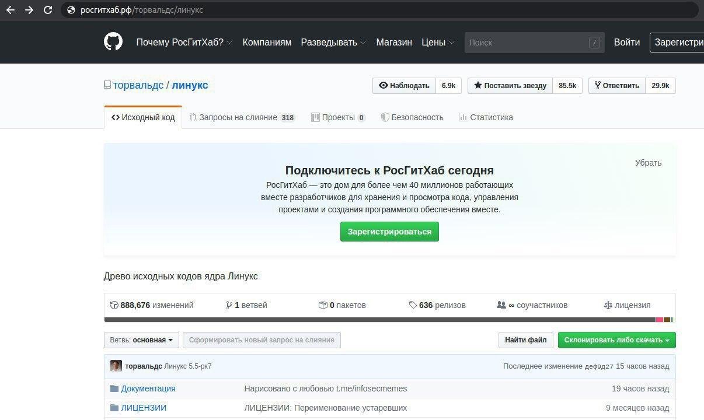Open Склонировать либо скачать dropdown
Image resolution: width=704 pixels, height=420 pixels.
tap(616, 340)
